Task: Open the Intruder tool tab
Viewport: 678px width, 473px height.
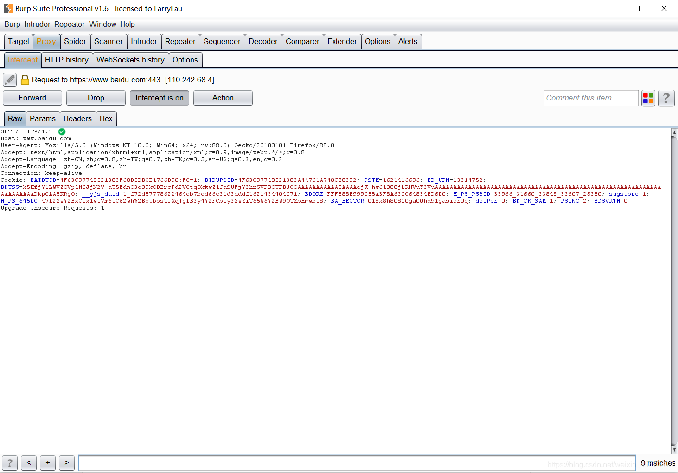Action: point(144,41)
